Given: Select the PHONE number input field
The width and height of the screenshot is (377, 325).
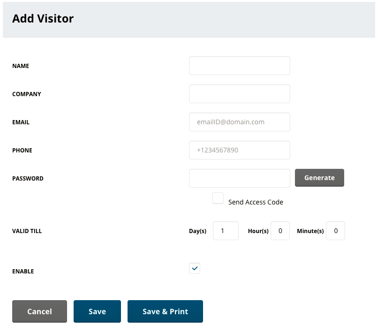Looking at the screenshot, I should [x=240, y=150].
